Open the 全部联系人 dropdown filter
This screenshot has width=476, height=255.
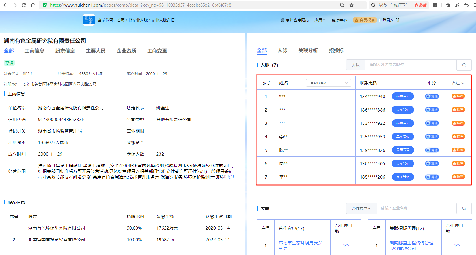328,83
